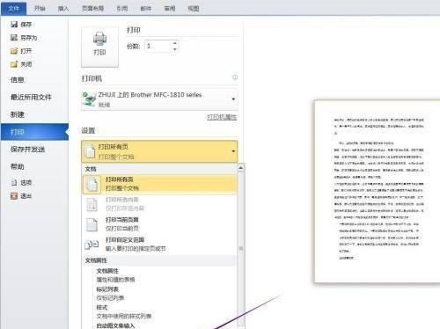Screen dimensions: 440x329
Task: Choose Print Custom Range (打印自定义范围) option
Action: [x=159, y=245]
